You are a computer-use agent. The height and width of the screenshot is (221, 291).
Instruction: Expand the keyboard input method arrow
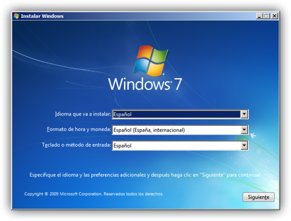click(x=244, y=145)
